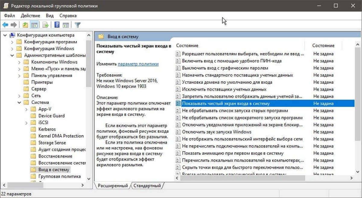Image resolution: width=362 pixels, height=198 pixels.
Task: Click policy icon for 'Исключить поставщики учетных данных'
Action: [178, 89]
